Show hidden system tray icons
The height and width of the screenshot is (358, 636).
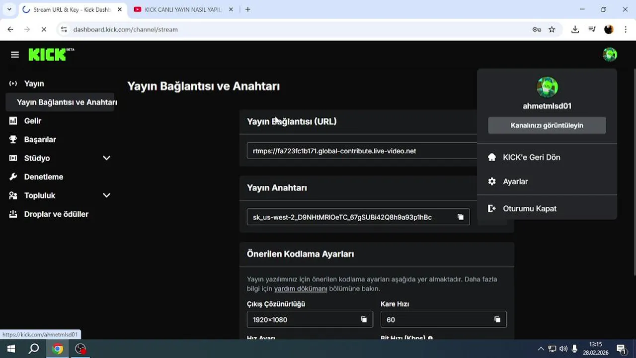[x=541, y=349]
